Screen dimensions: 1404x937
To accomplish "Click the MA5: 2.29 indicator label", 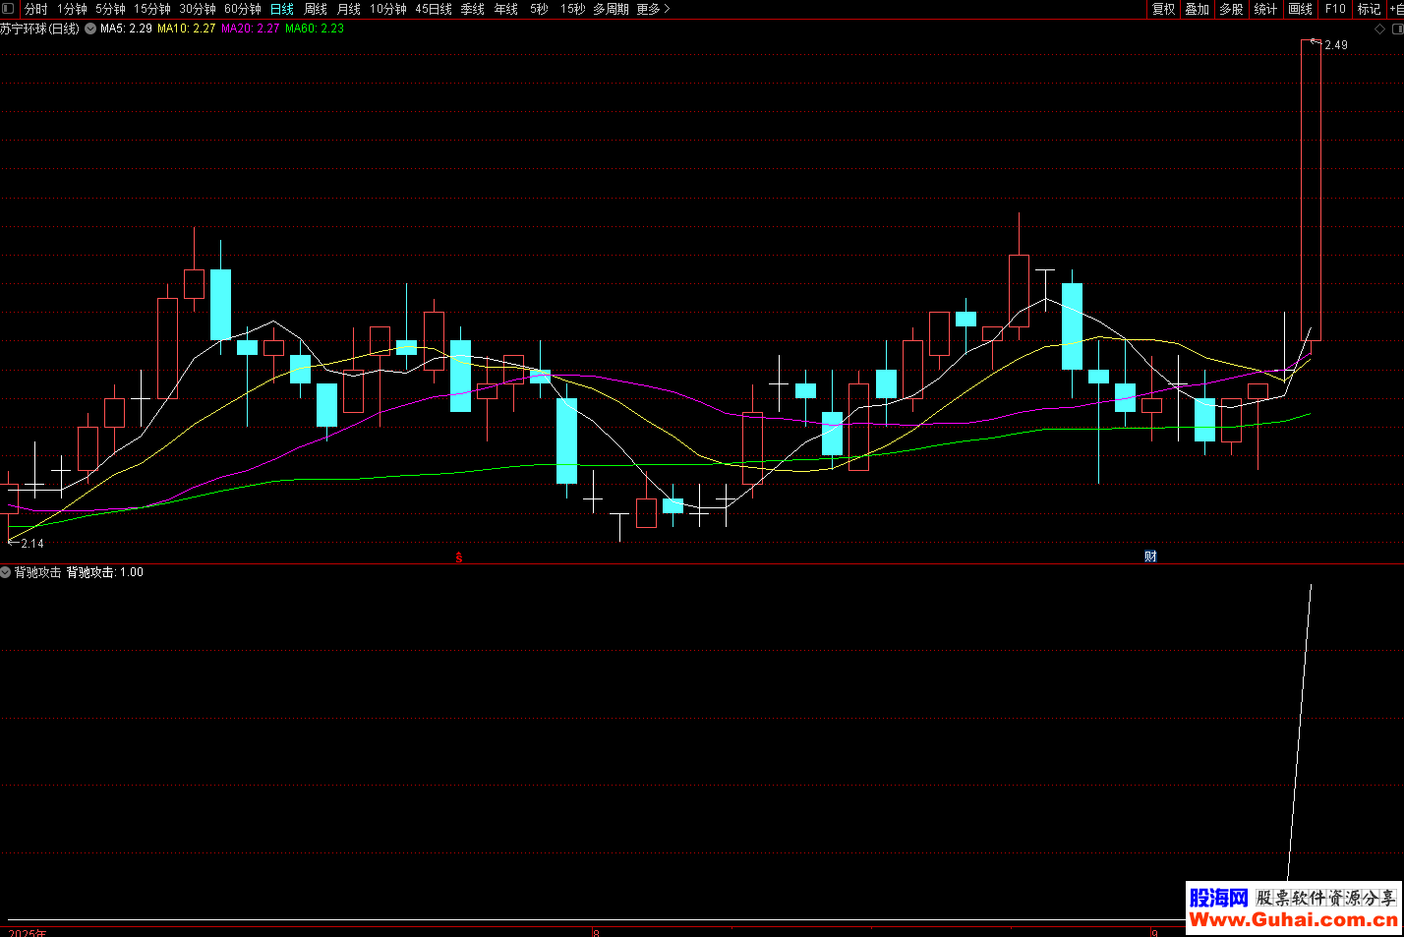I will tap(126, 29).
